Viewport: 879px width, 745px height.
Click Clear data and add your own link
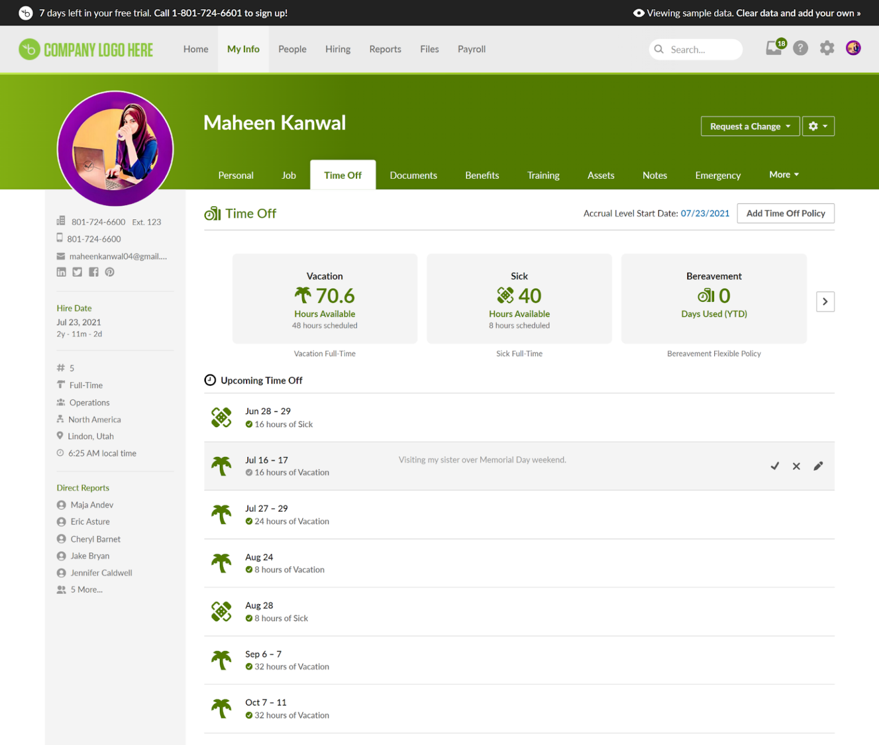797,13
